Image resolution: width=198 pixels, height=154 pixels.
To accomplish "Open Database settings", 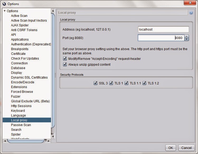I will (x=18, y=68).
